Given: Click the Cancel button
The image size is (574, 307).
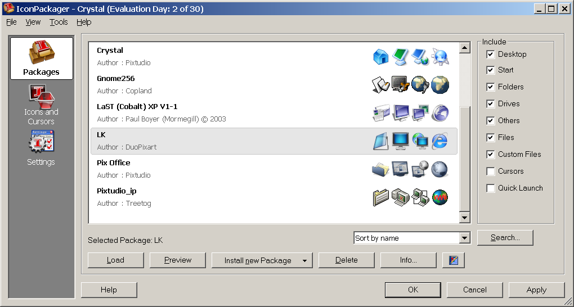Looking at the screenshot, I should click(475, 290).
